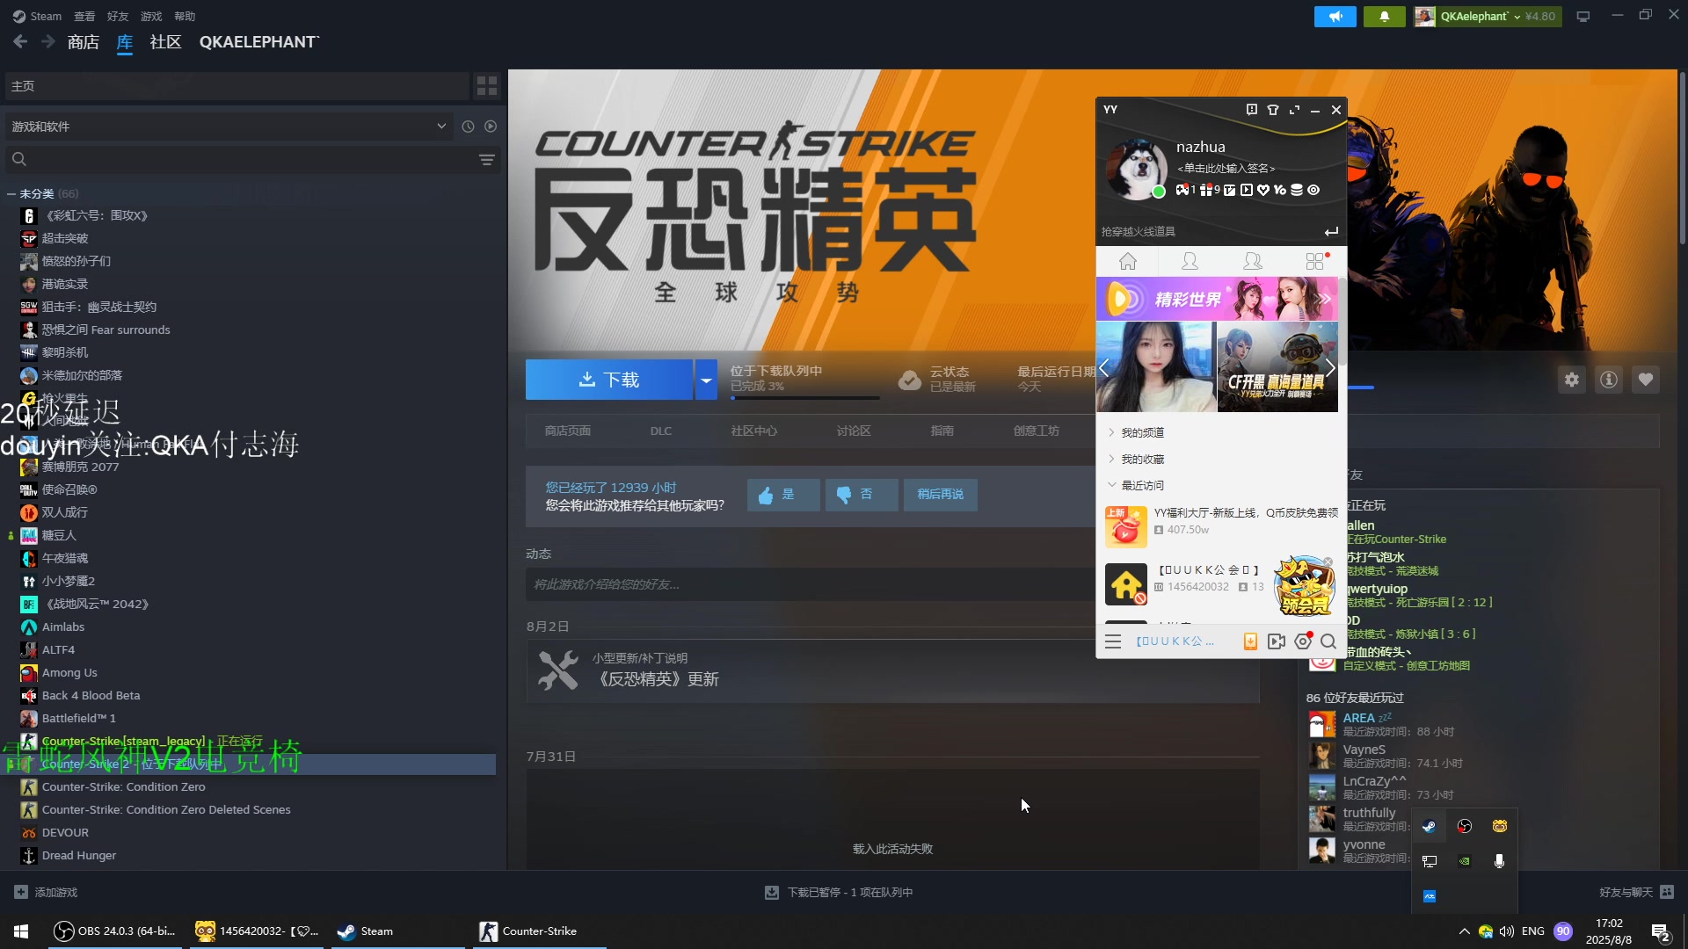The width and height of the screenshot is (1688, 949).
Task: Open YY coins stack icon
Action: pyautogui.click(x=1296, y=190)
